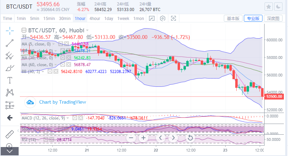288x156 pixels.
Task: Open the 深度图 depth chart view
Action: point(273,18)
